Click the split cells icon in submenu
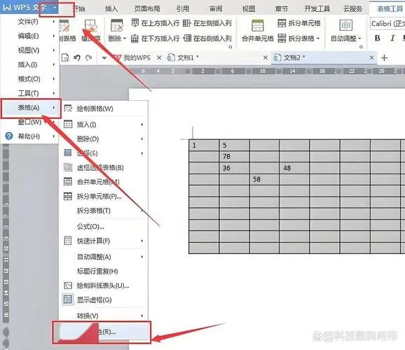This screenshot has height=350, width=405. pos(68,196)
